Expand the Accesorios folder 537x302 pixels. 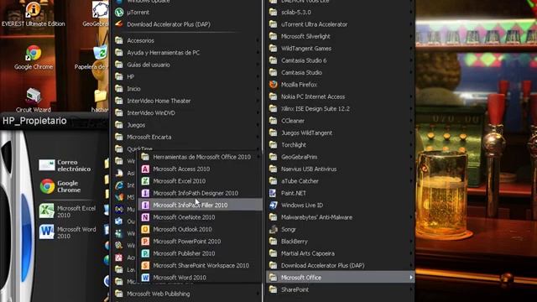(x=186, y=40)
